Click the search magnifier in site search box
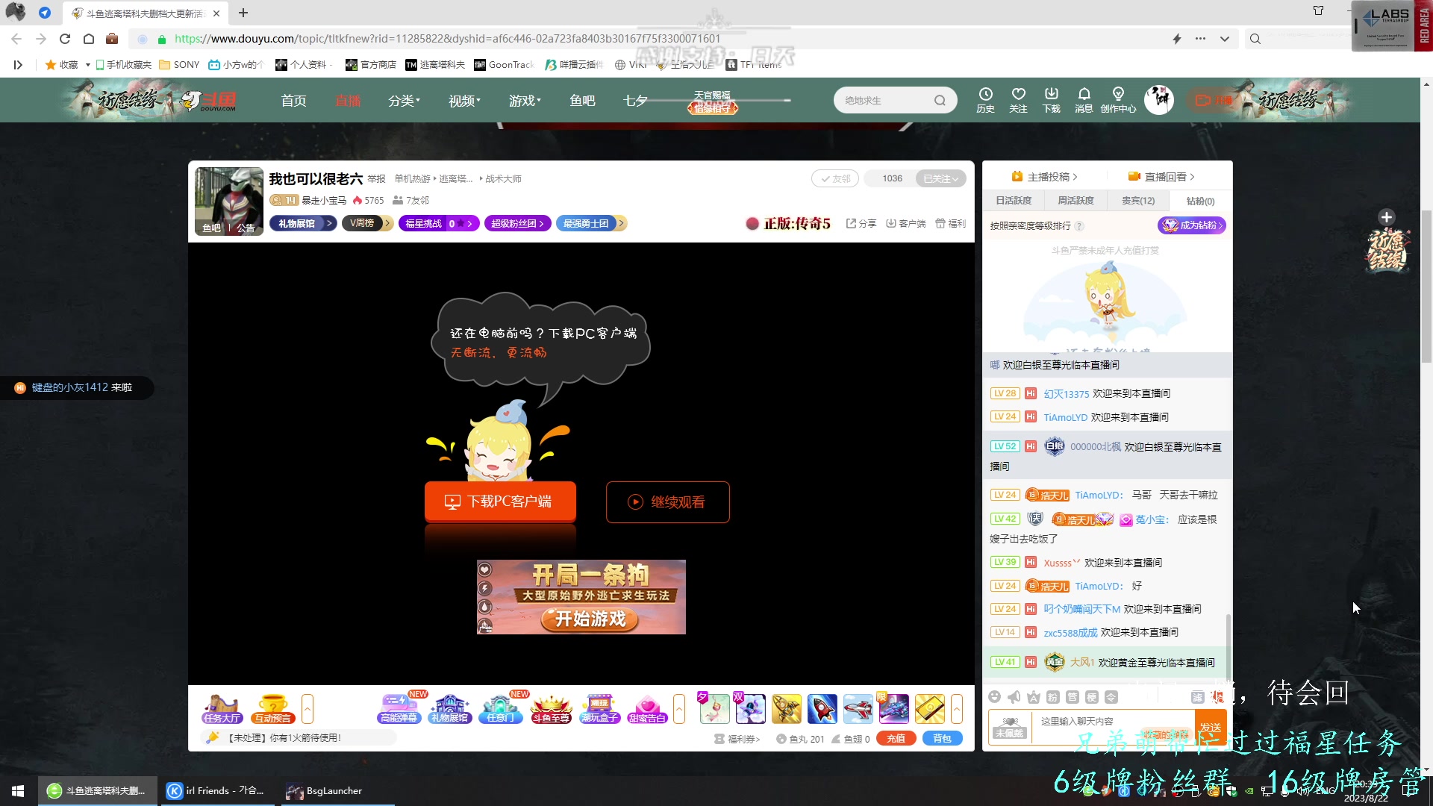This screenshot has width=1433, height=806. tap(940, 100)
